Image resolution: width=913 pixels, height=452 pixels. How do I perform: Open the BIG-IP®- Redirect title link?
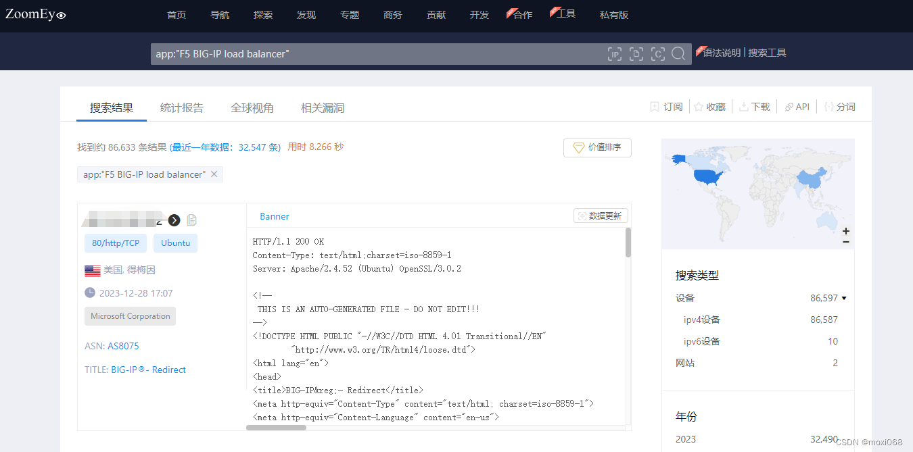tap(148, 370)
